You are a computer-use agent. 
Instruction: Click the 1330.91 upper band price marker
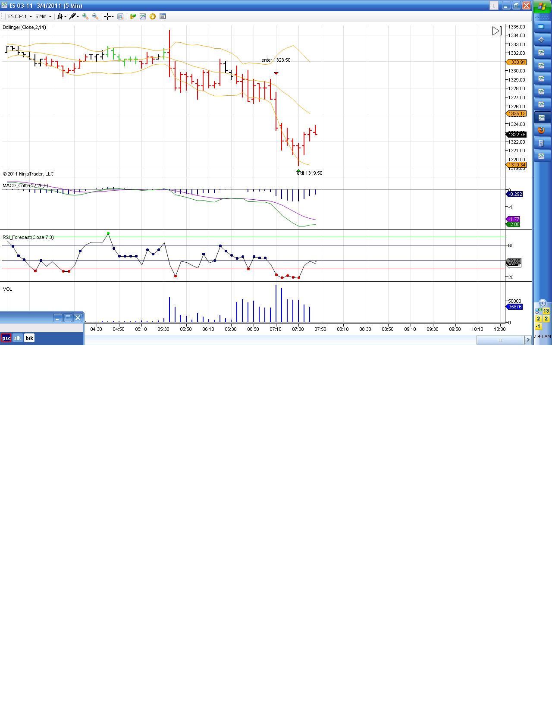point(516,62)
